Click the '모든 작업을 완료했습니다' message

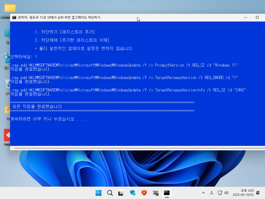coord(37,106)
